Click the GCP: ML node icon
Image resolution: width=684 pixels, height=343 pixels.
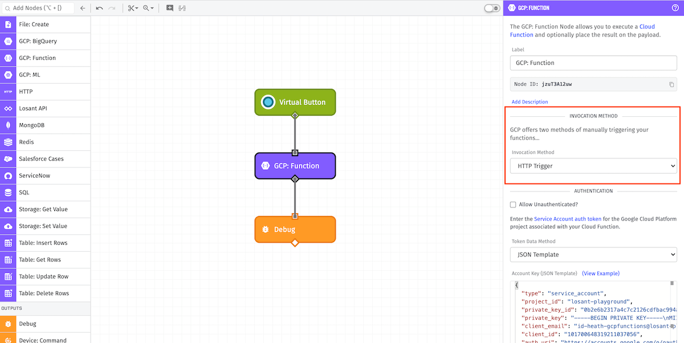pyautogui.click(x=8, y=75)
